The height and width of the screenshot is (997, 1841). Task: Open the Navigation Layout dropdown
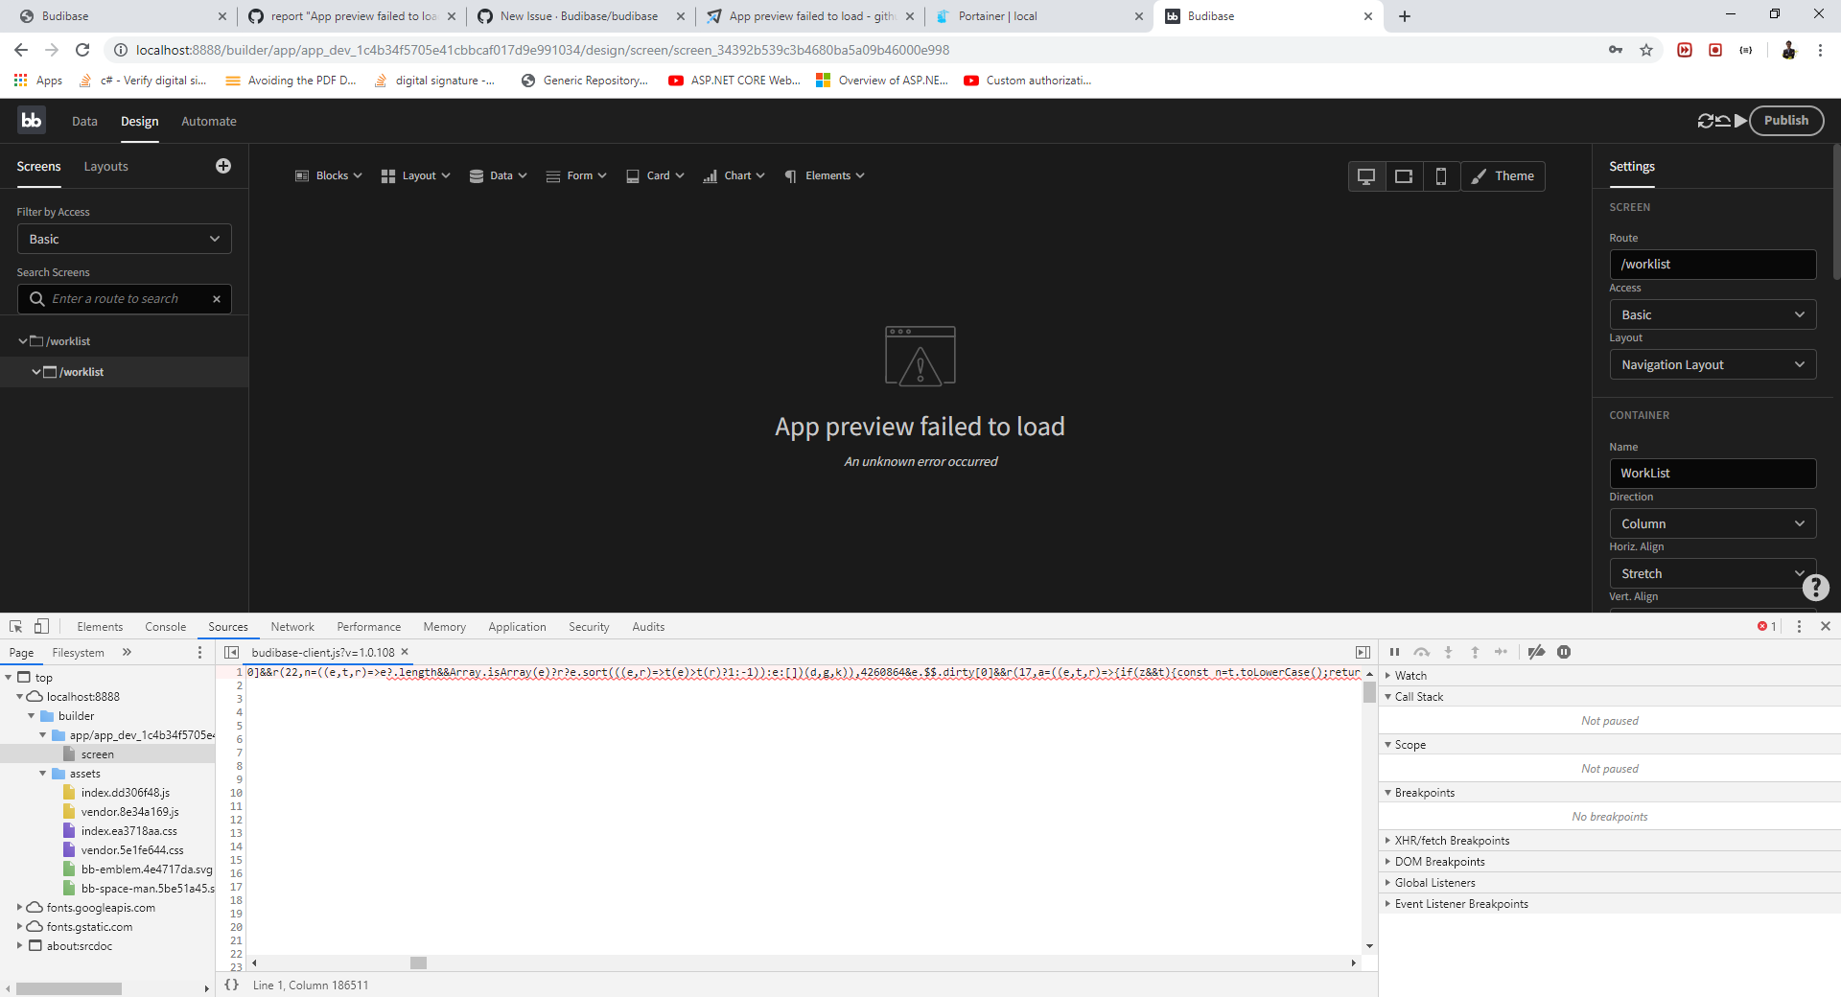1713,364
